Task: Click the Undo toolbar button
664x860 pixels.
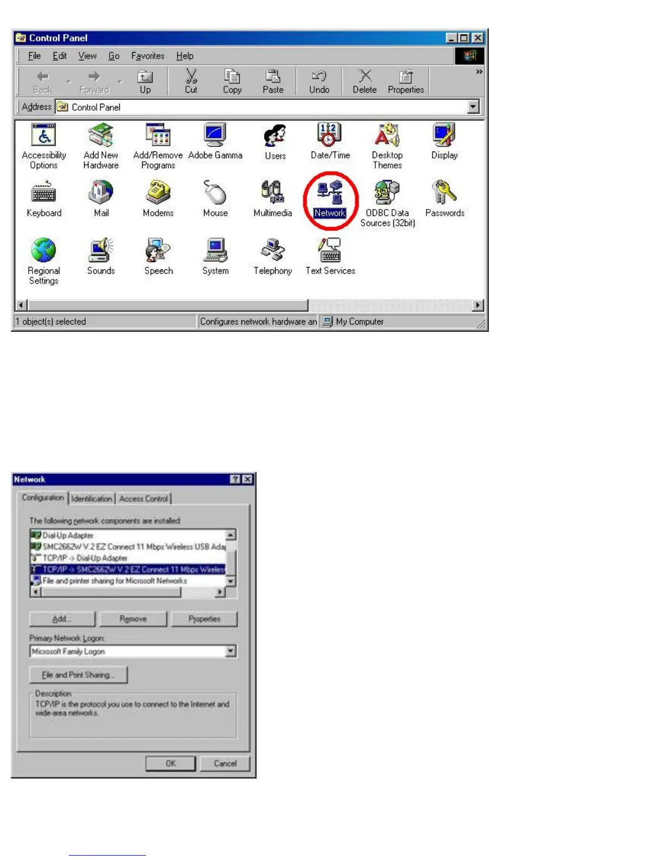Action: click(x=319, y=81)
